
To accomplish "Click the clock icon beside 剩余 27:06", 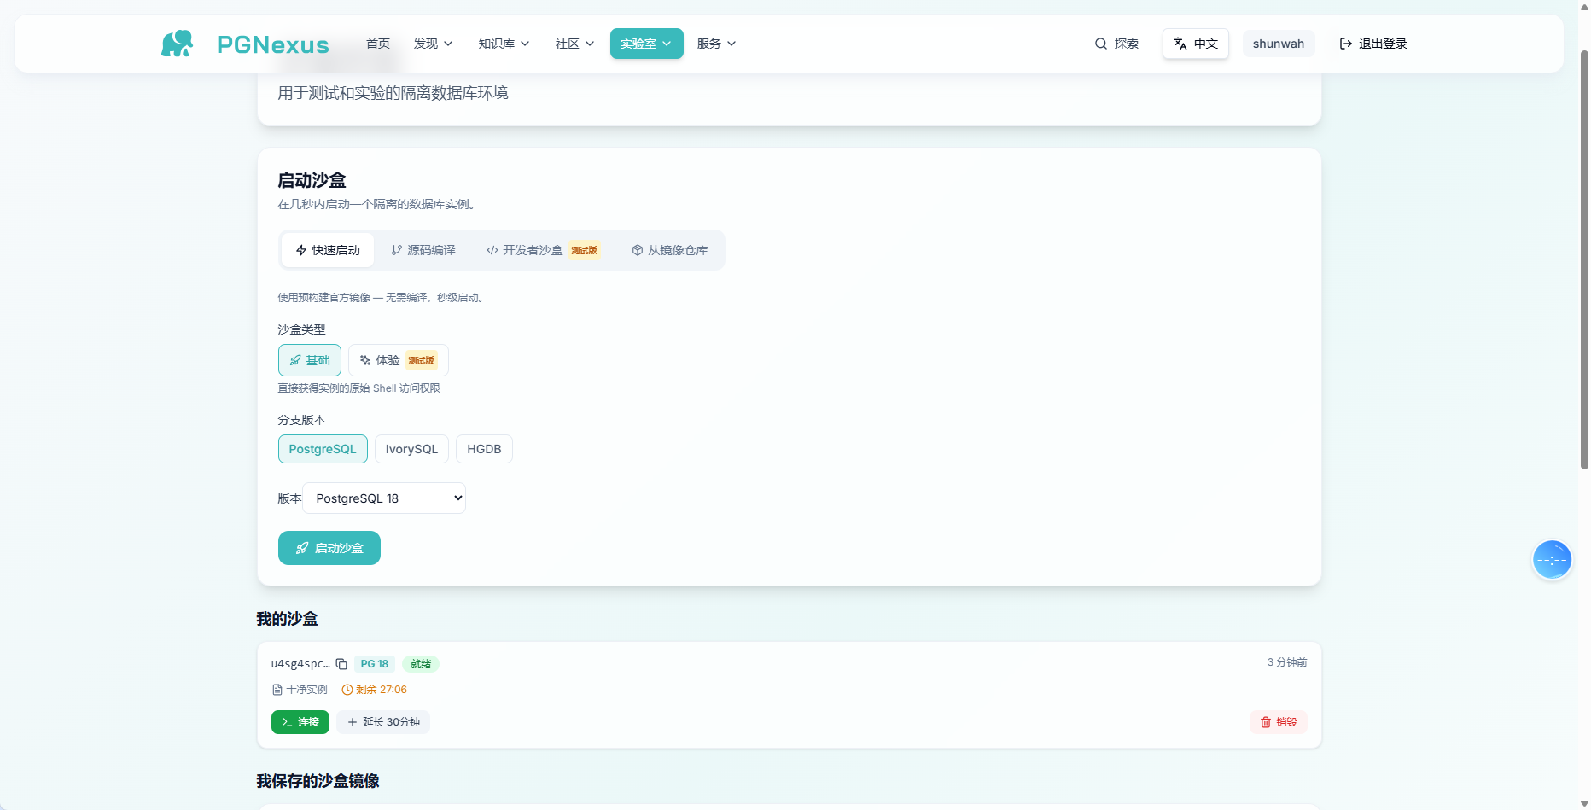I will coord(347,690).
